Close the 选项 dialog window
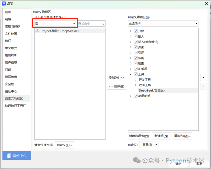The width and height of the screenshot is (211, 169). pyautogui.click(x=206, y=3)
